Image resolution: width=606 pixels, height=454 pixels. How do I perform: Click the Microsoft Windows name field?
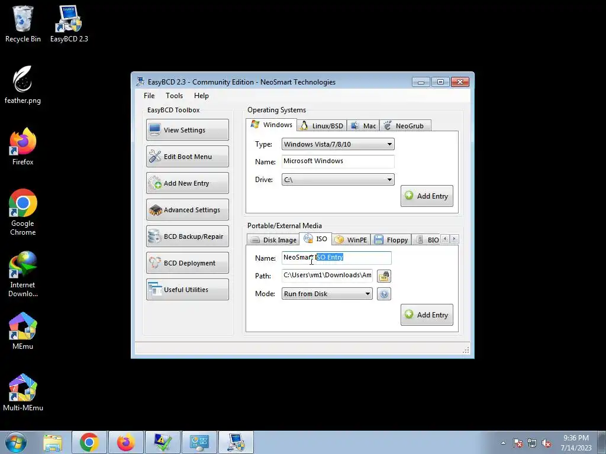pos(338,161)
